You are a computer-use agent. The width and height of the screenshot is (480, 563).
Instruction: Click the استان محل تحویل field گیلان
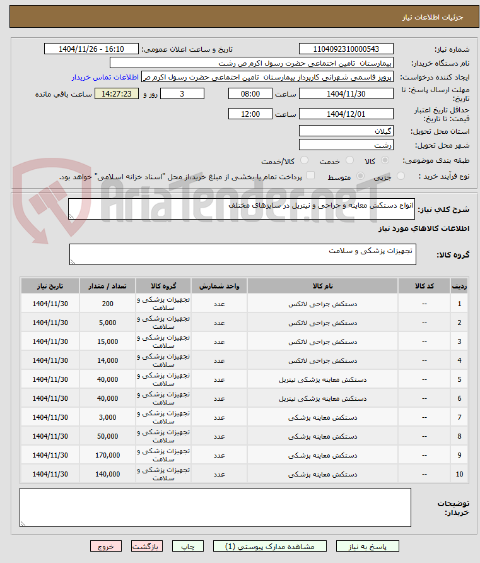pos(346,131)
